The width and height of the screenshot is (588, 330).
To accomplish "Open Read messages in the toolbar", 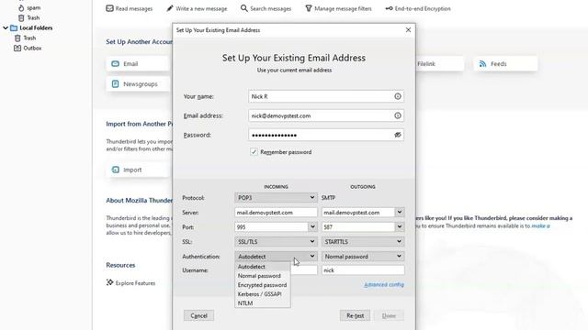I will pyautogui.click(x=129, y=8).
